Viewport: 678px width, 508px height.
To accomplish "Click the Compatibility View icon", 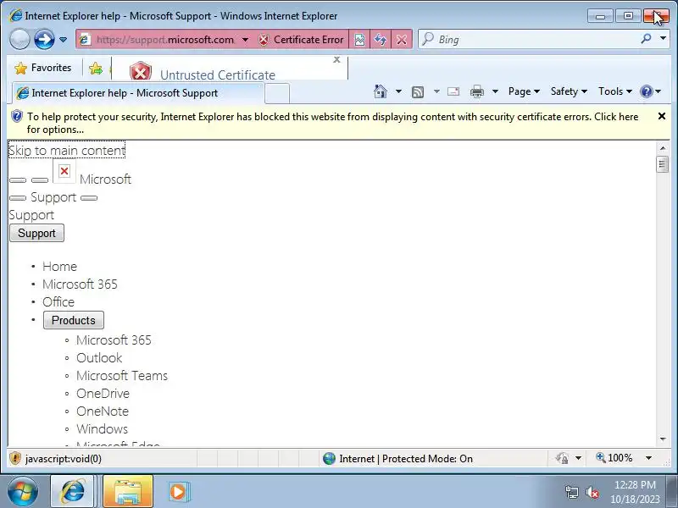I will point(359,40).
